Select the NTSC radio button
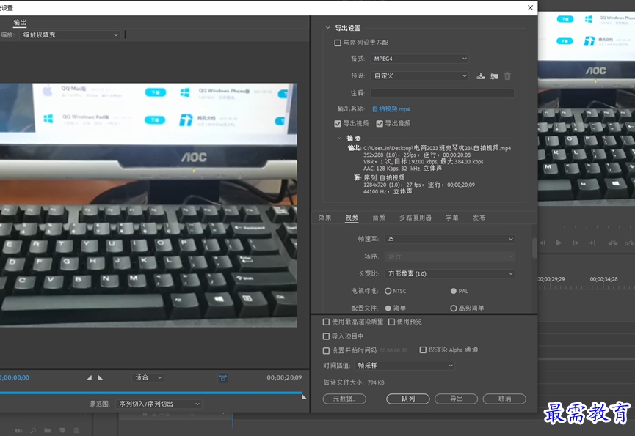The height and width of the screenshot is (436, 635). click(388, 291)
